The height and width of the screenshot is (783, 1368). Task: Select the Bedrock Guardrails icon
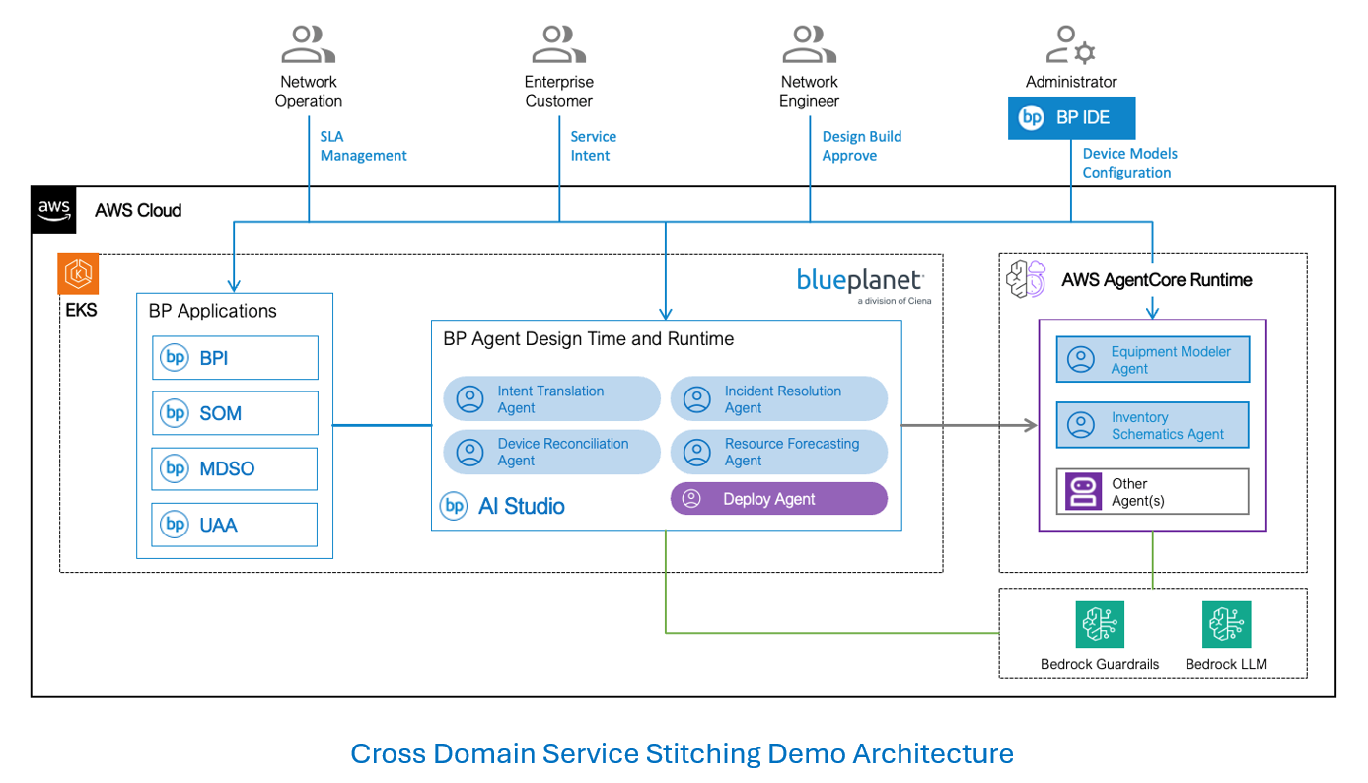[x=1099, y=623]
